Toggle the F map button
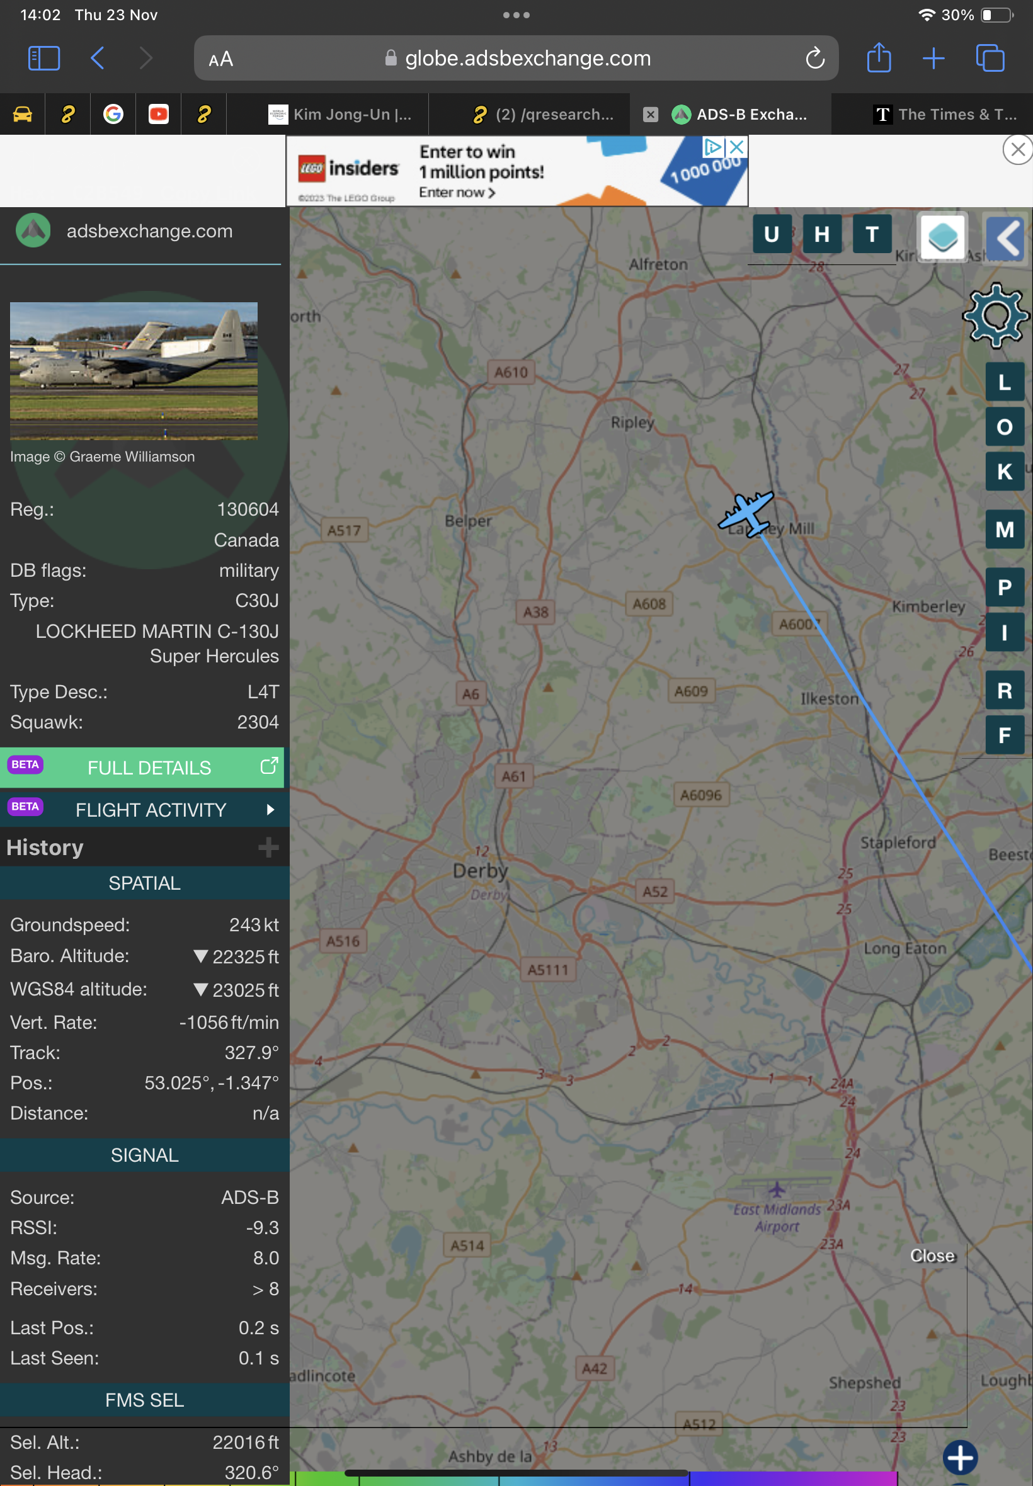This screenshot has height=1486, width=1033. tap(1005, 735)
